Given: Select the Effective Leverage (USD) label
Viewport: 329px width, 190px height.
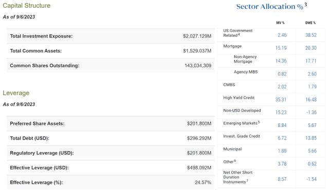Looking at the screenshot, I should 39,167.
